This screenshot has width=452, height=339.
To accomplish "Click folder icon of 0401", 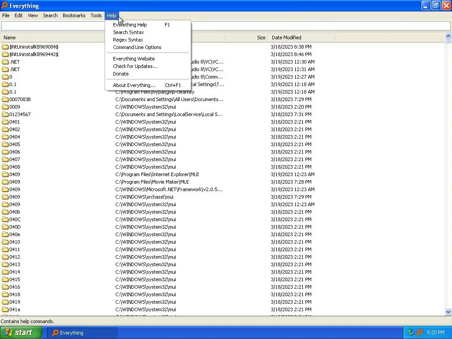I will pos(5,122).
